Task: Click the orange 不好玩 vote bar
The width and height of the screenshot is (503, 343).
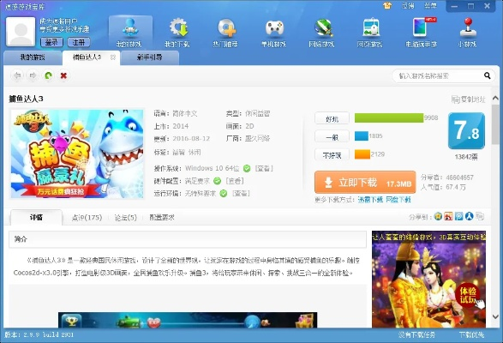Action: click(362, 154)
